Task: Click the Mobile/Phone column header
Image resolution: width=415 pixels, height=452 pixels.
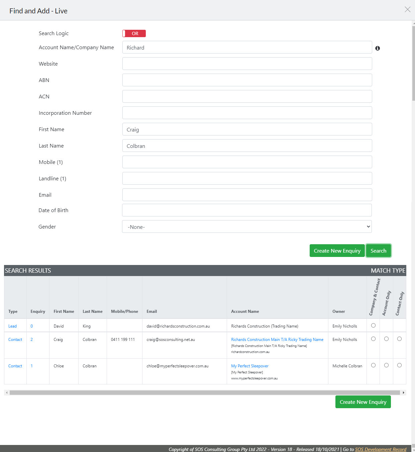Action: click(124, 311)
